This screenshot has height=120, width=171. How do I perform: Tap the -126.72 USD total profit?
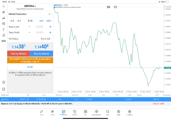(x=158, y=104)
